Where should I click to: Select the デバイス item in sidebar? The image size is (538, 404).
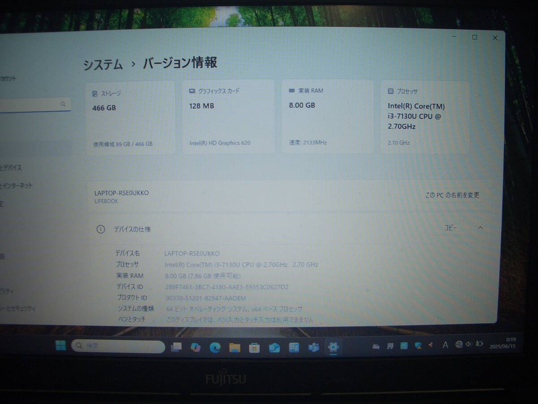coord(11,168)
